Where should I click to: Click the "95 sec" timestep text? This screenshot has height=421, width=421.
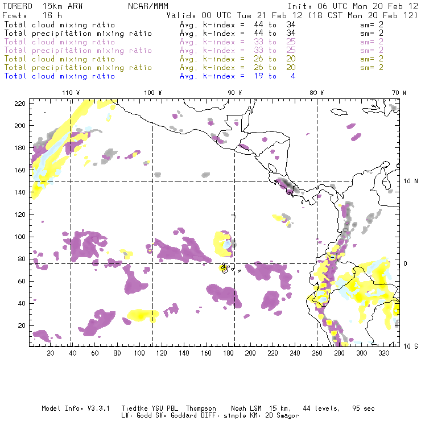tap(364, 408)
